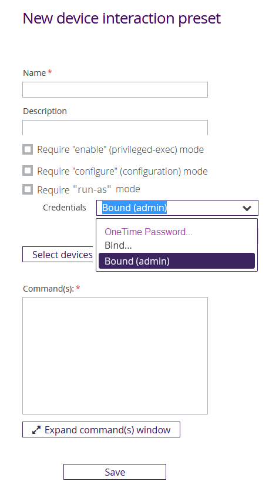Viewport: 269px width, 498px height.
Task: Check the Require "run-as" mode box
Action: [28, 189]
